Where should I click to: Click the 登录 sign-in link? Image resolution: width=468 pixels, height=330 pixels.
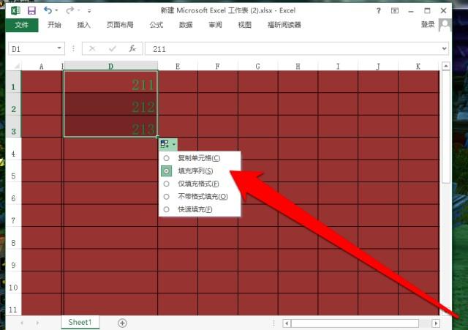(428, 24)
